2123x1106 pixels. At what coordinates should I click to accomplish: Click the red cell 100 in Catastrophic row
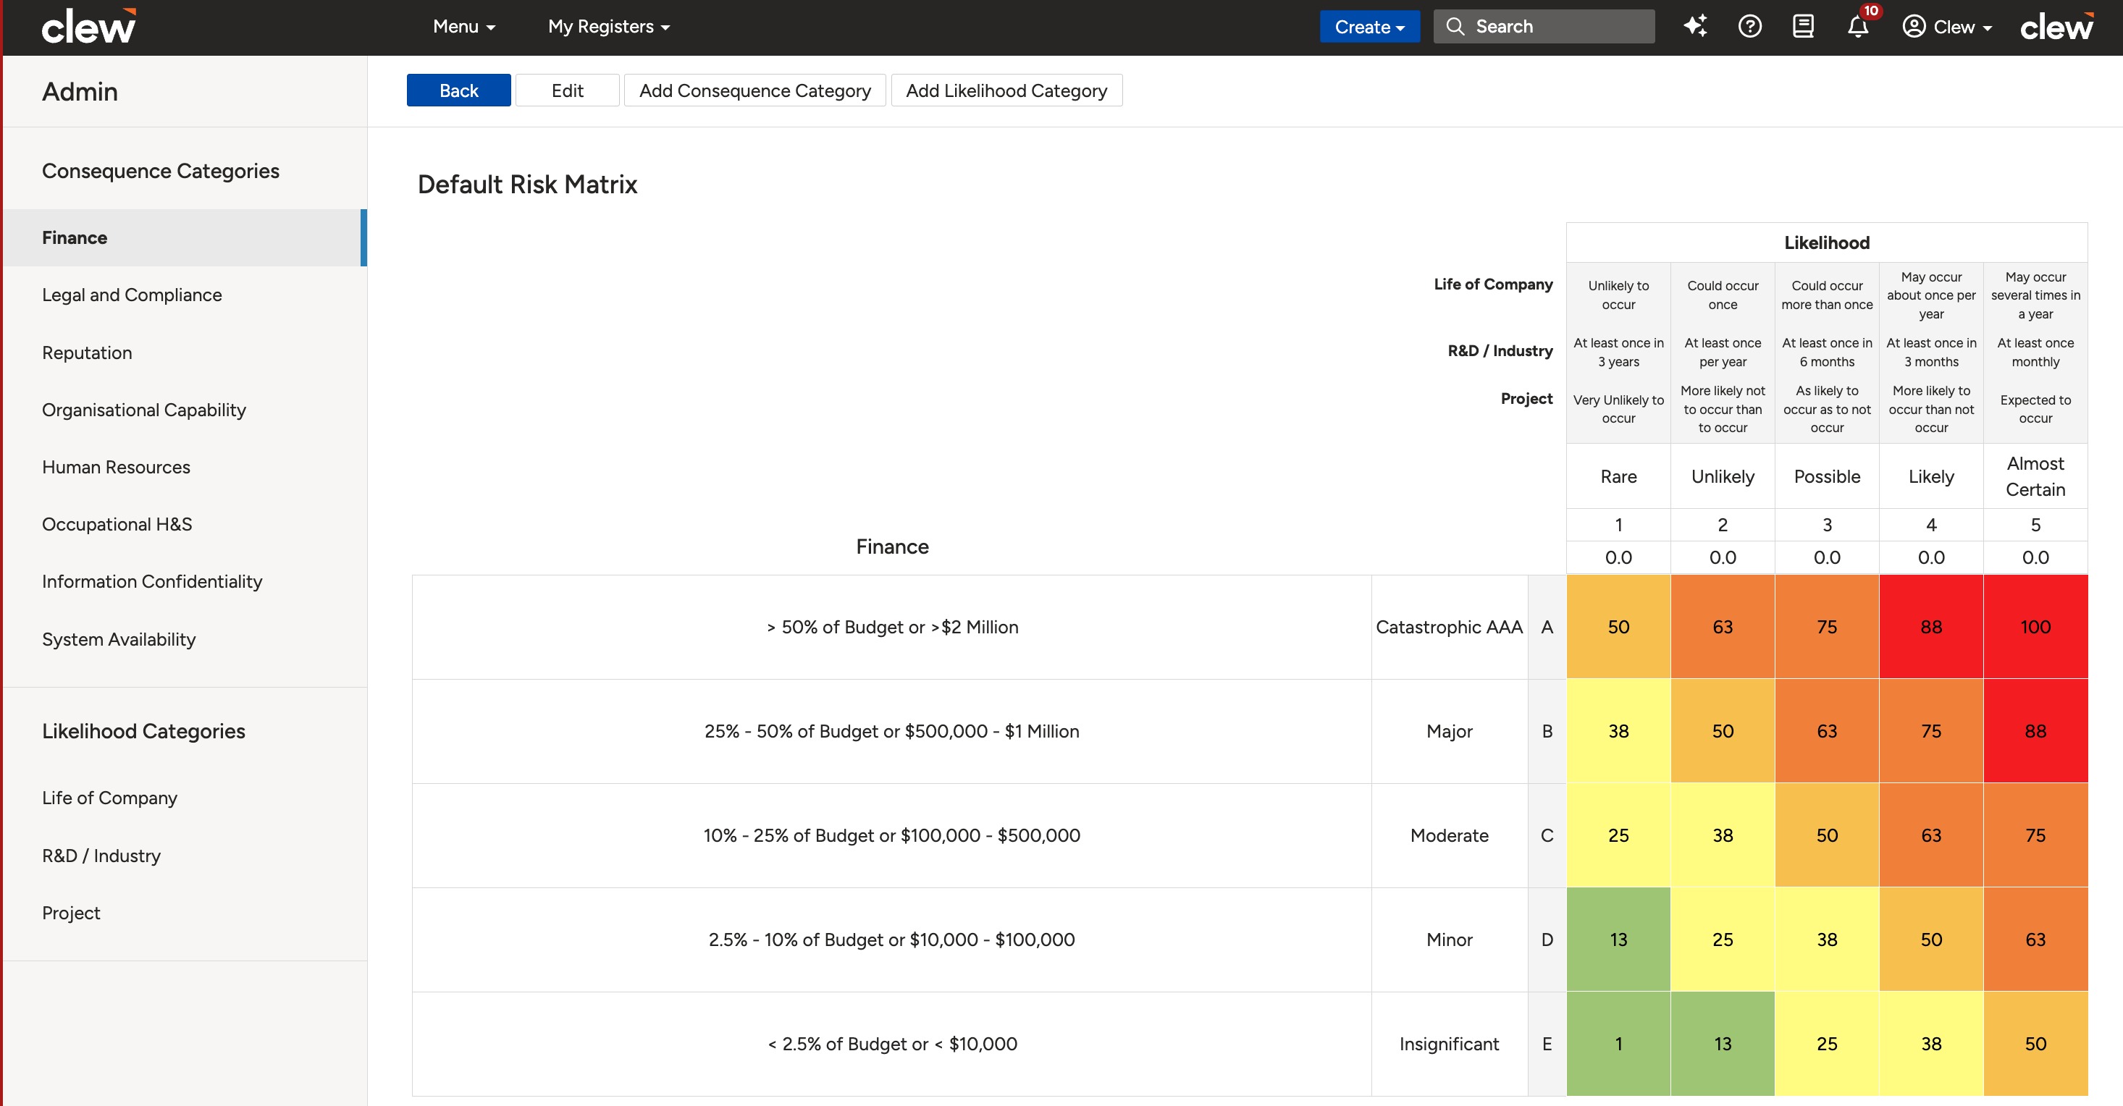click(2035, 627)
